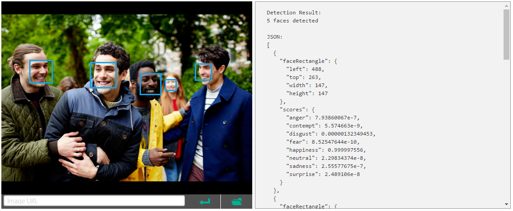Click the scrollbar down arrow in JSON panel
The image size is (513, 211).
pos(506,204)
